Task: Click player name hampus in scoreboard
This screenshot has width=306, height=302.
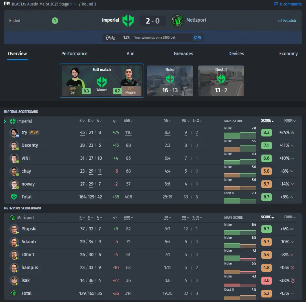Action: tap(30, 267)
